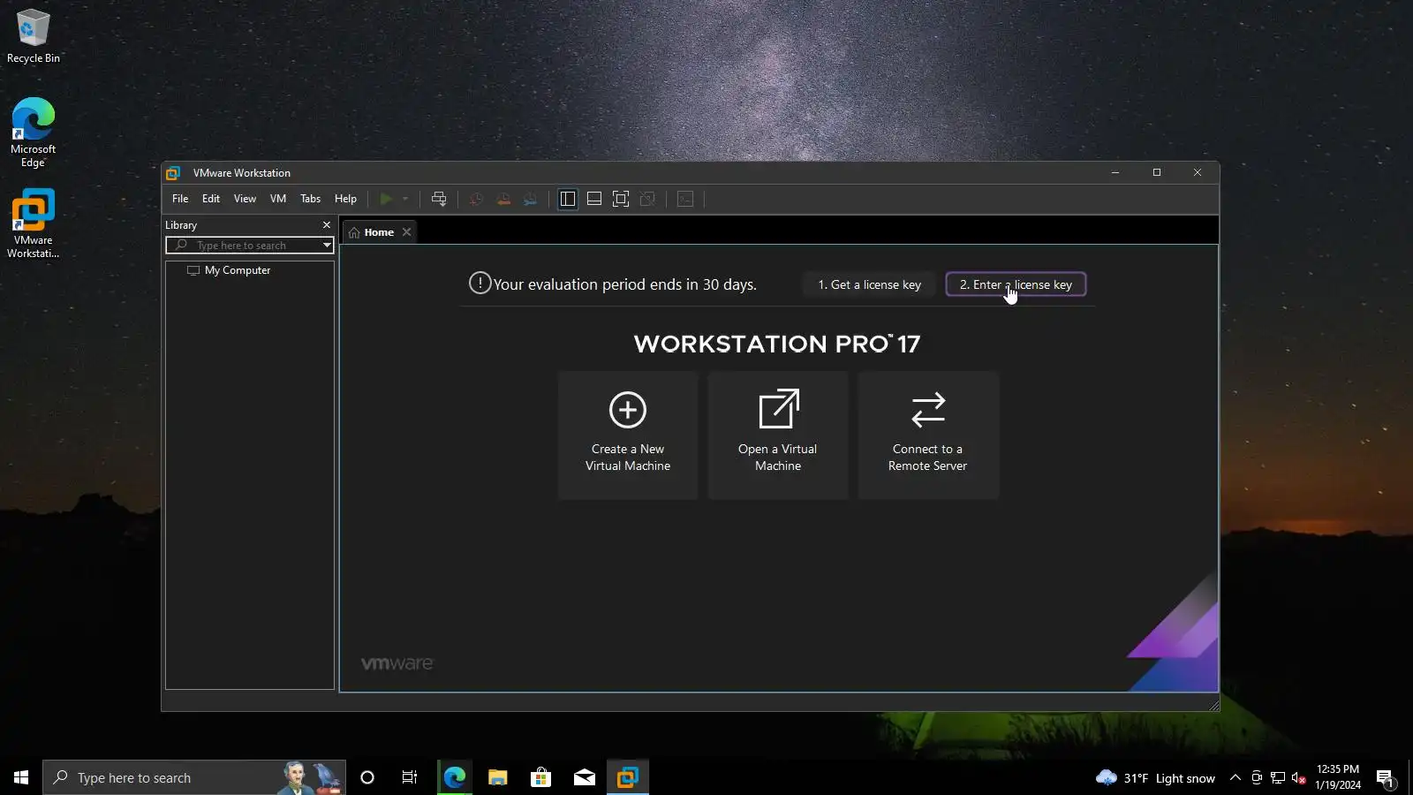
Task: Click the VMware Workstation title bar icon
Action: (174, 173)
